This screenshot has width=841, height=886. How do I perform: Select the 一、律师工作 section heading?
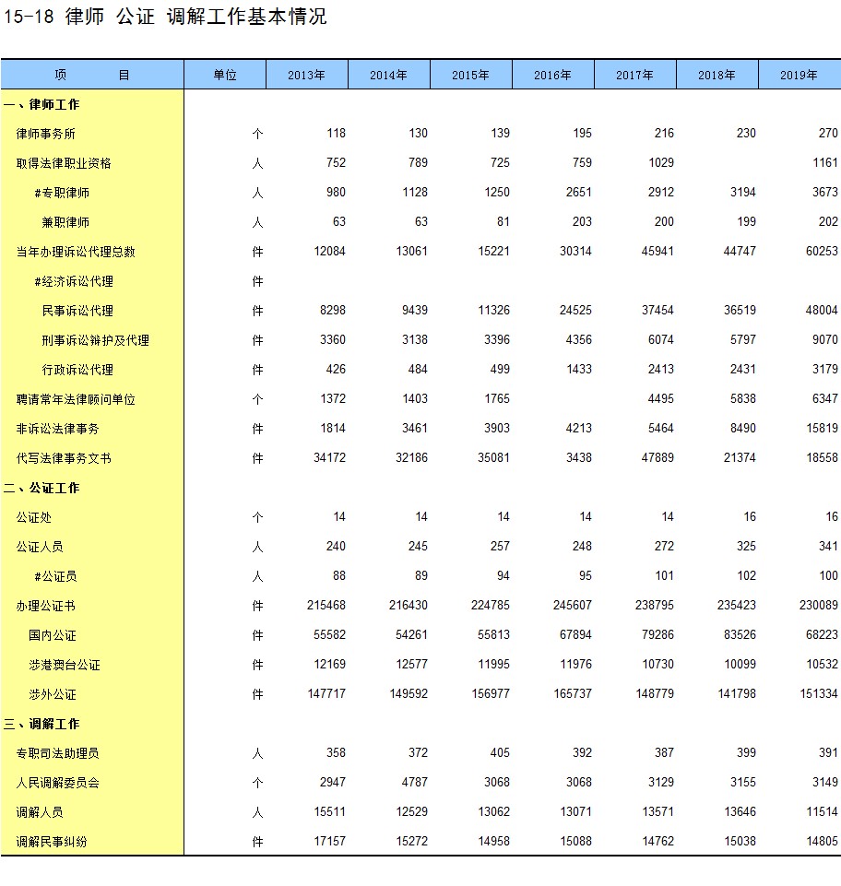point(41,104)
